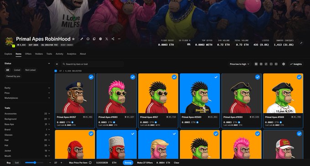Deselect Primal Apes #2560 checkmark
Viewport: 310px width, 166px height.
pos(216,77)
